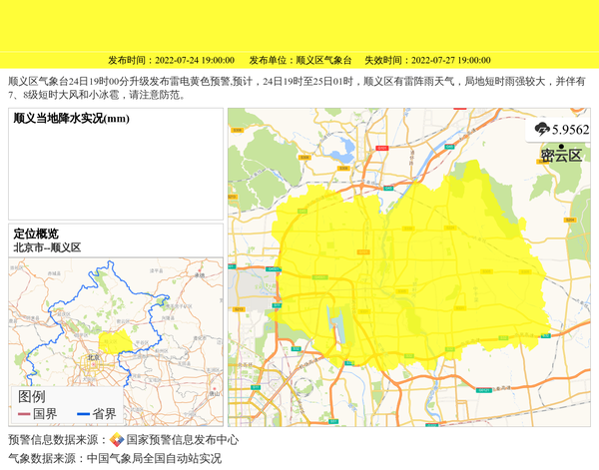Click the small yellow region on overview map
The width and height of the screenshot is (599, 470).
[119, 343]
